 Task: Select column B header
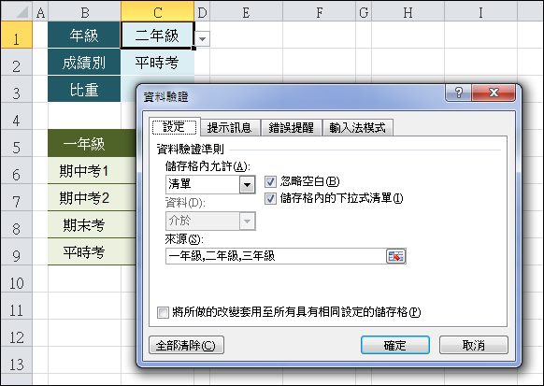(84, 12)
